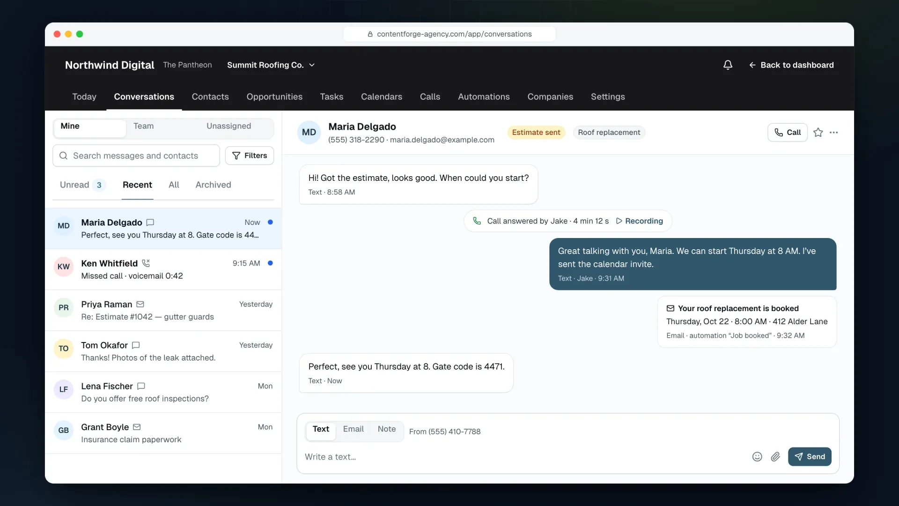Image resolution: width=899 pixels, height=506 pixels.
Task: Click the Roof replacement tag
Action: click(x=609, y=133)
